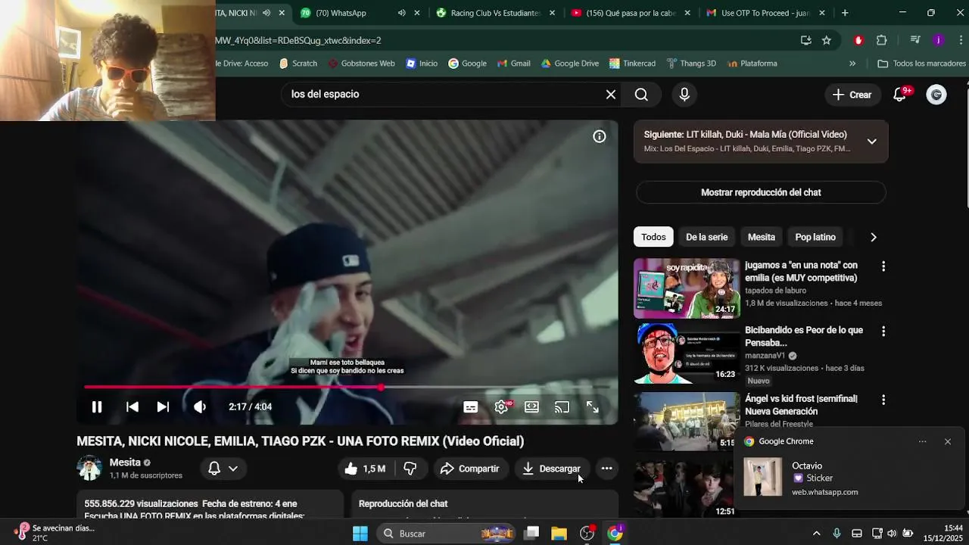
Task: Start voice search with microphone
Action: 684,95
